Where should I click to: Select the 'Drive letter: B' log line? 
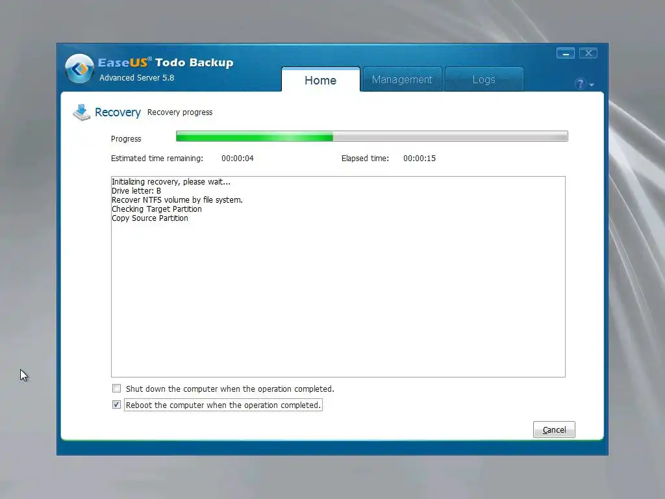point(136,191)
